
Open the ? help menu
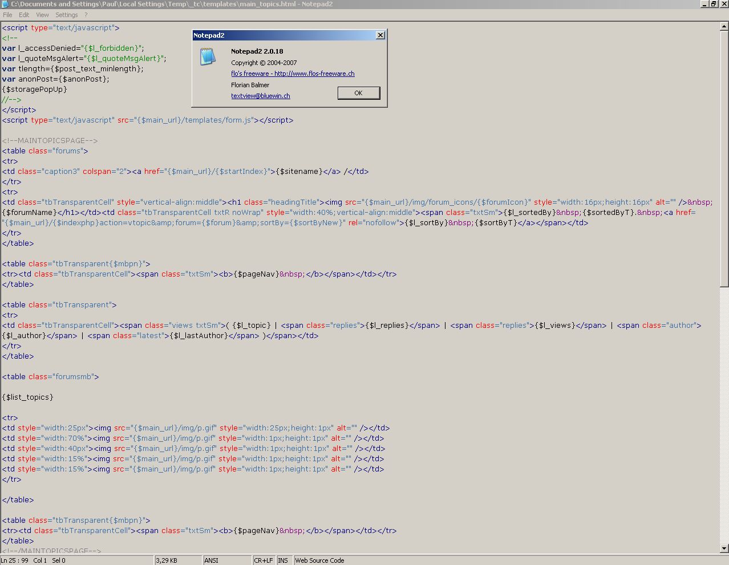(x=86, y=15)
